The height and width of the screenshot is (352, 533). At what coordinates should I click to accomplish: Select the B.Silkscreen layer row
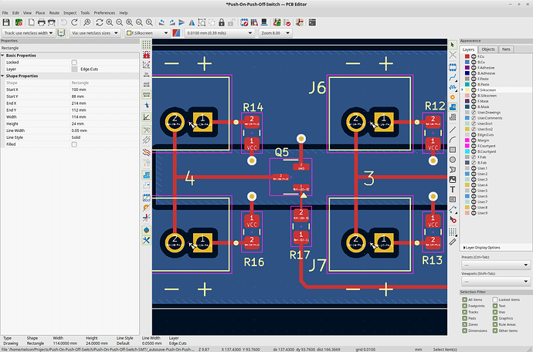click(496, 96)
